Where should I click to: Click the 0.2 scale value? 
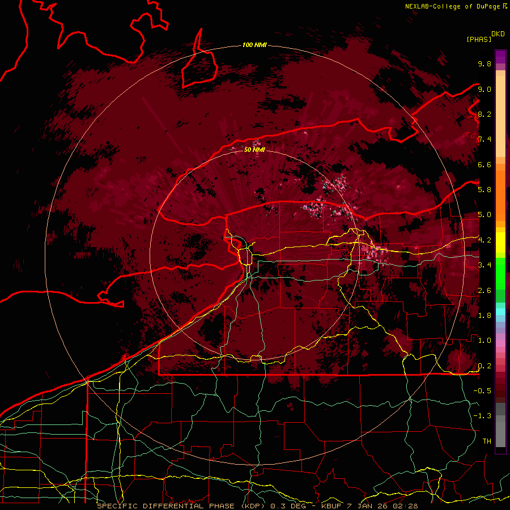point(484,365)
